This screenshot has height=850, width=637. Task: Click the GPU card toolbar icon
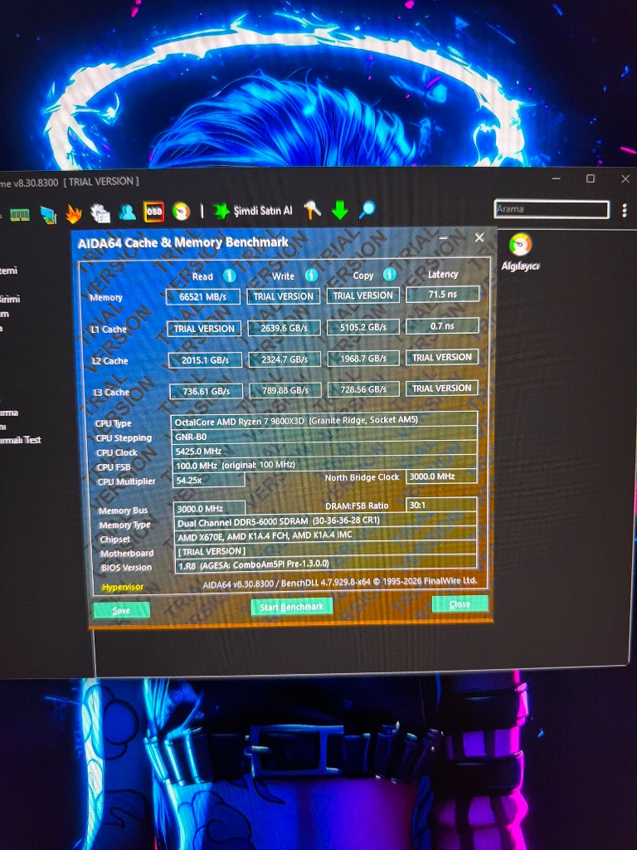point(48,215)
